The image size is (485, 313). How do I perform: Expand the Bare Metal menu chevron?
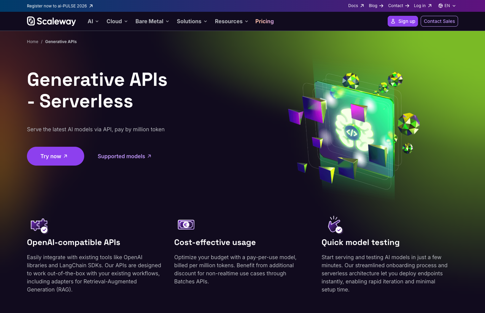pyautogui.click(x=167, y=21)
